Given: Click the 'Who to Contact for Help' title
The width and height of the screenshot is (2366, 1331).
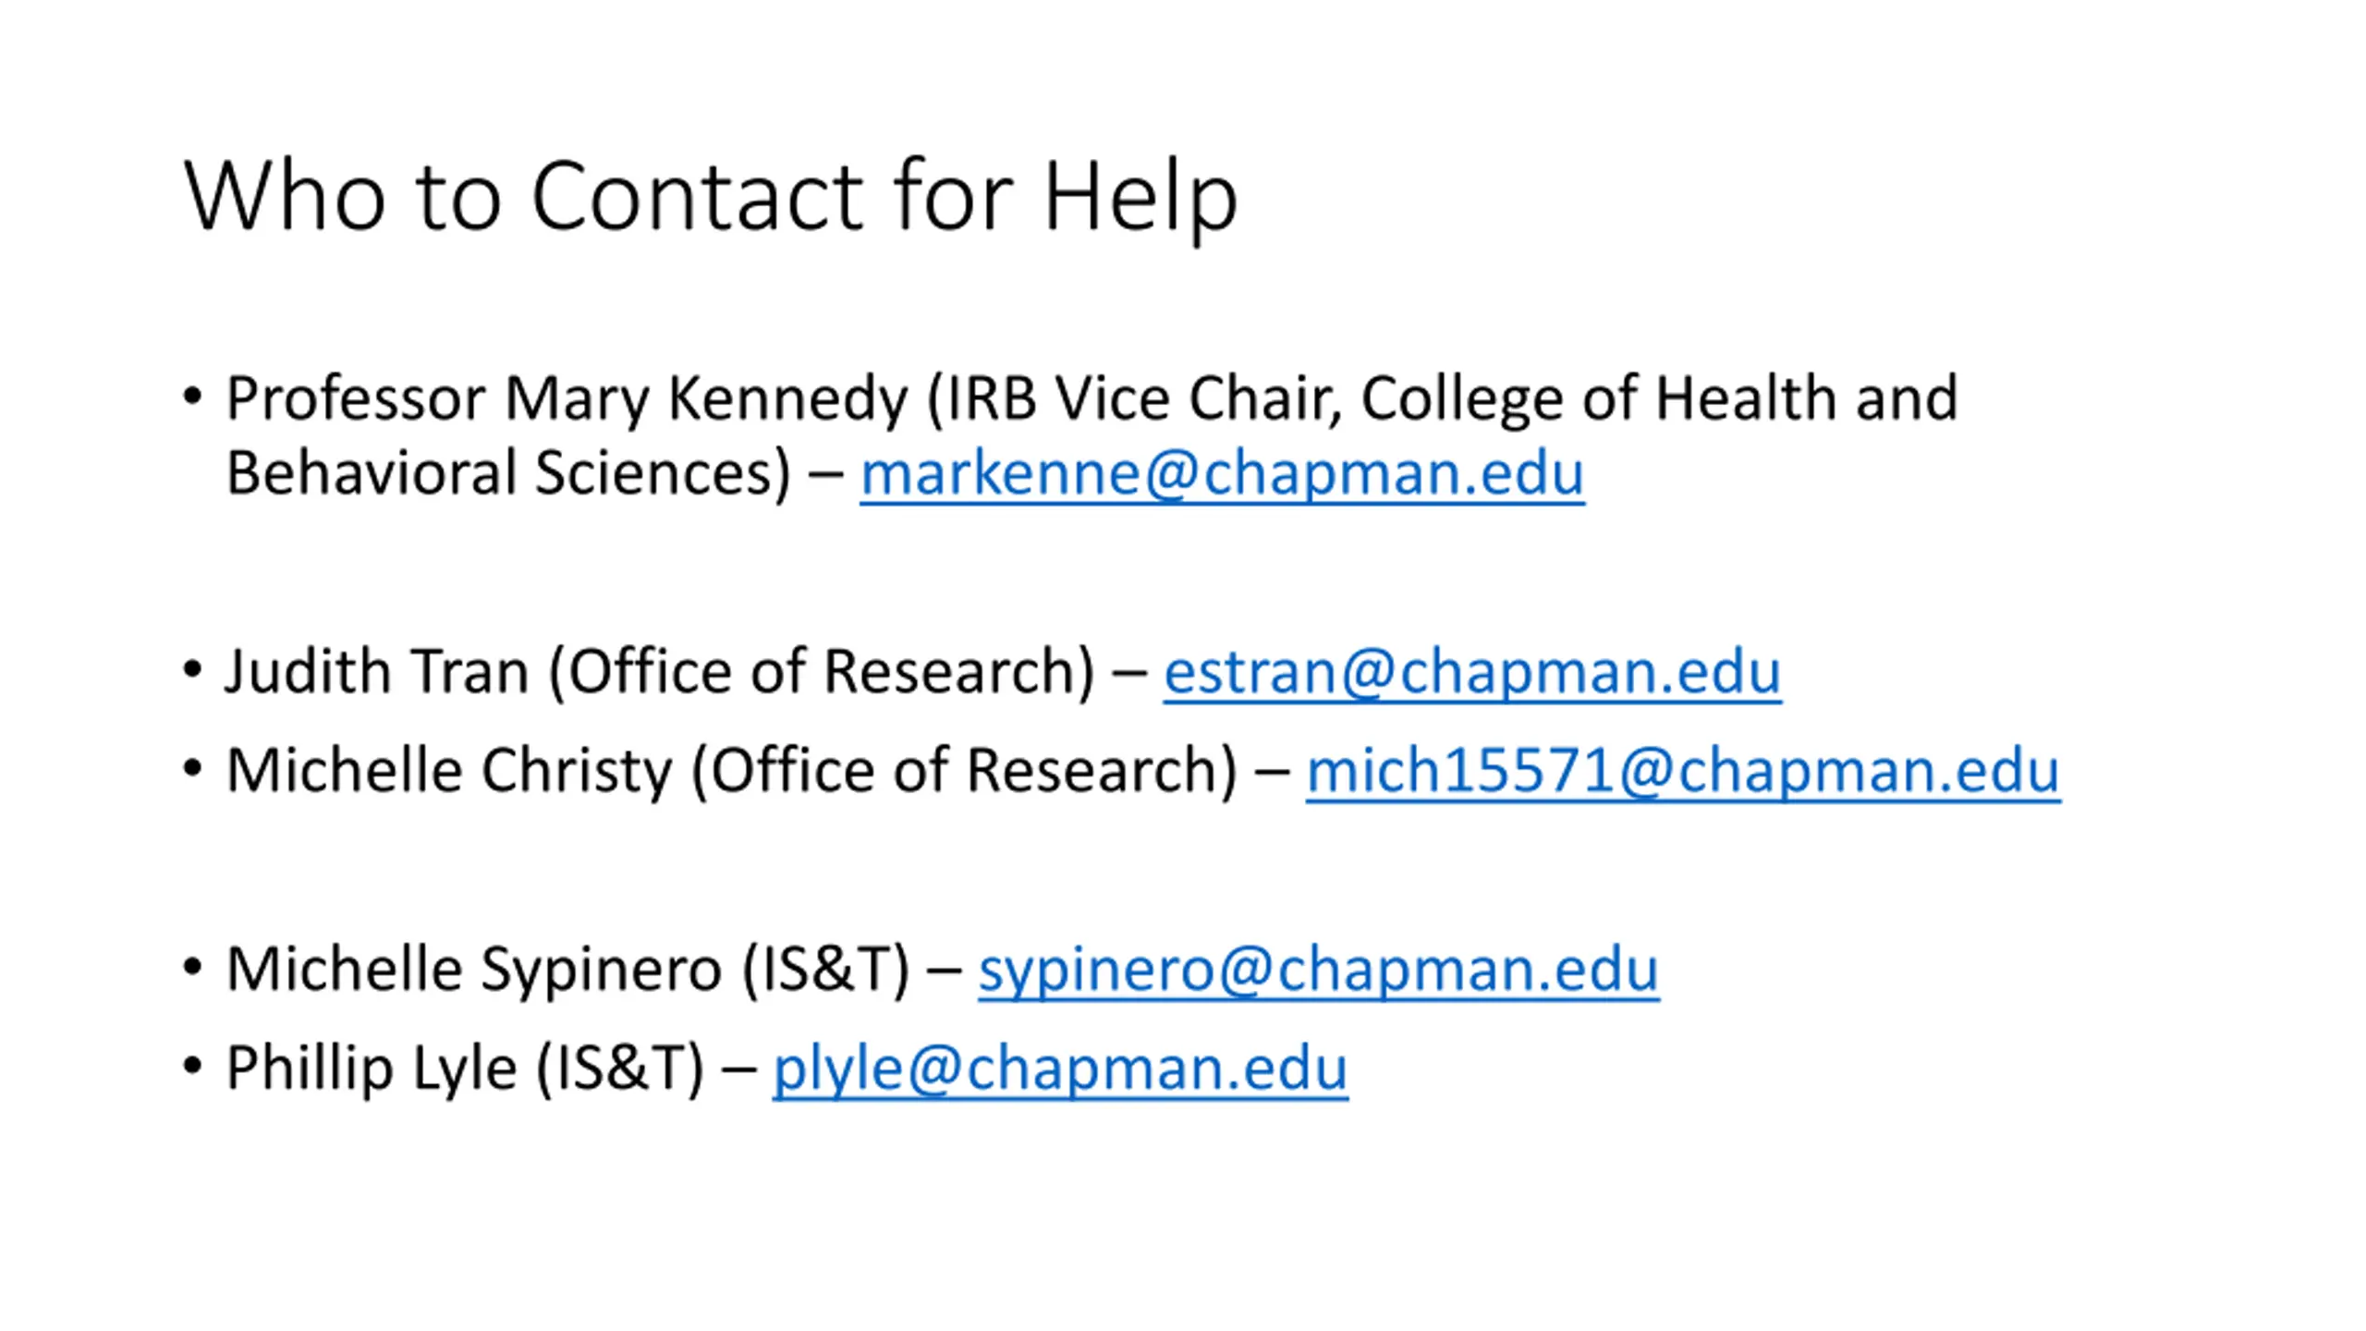Looking at the screenshot, I should coord(710,196).
